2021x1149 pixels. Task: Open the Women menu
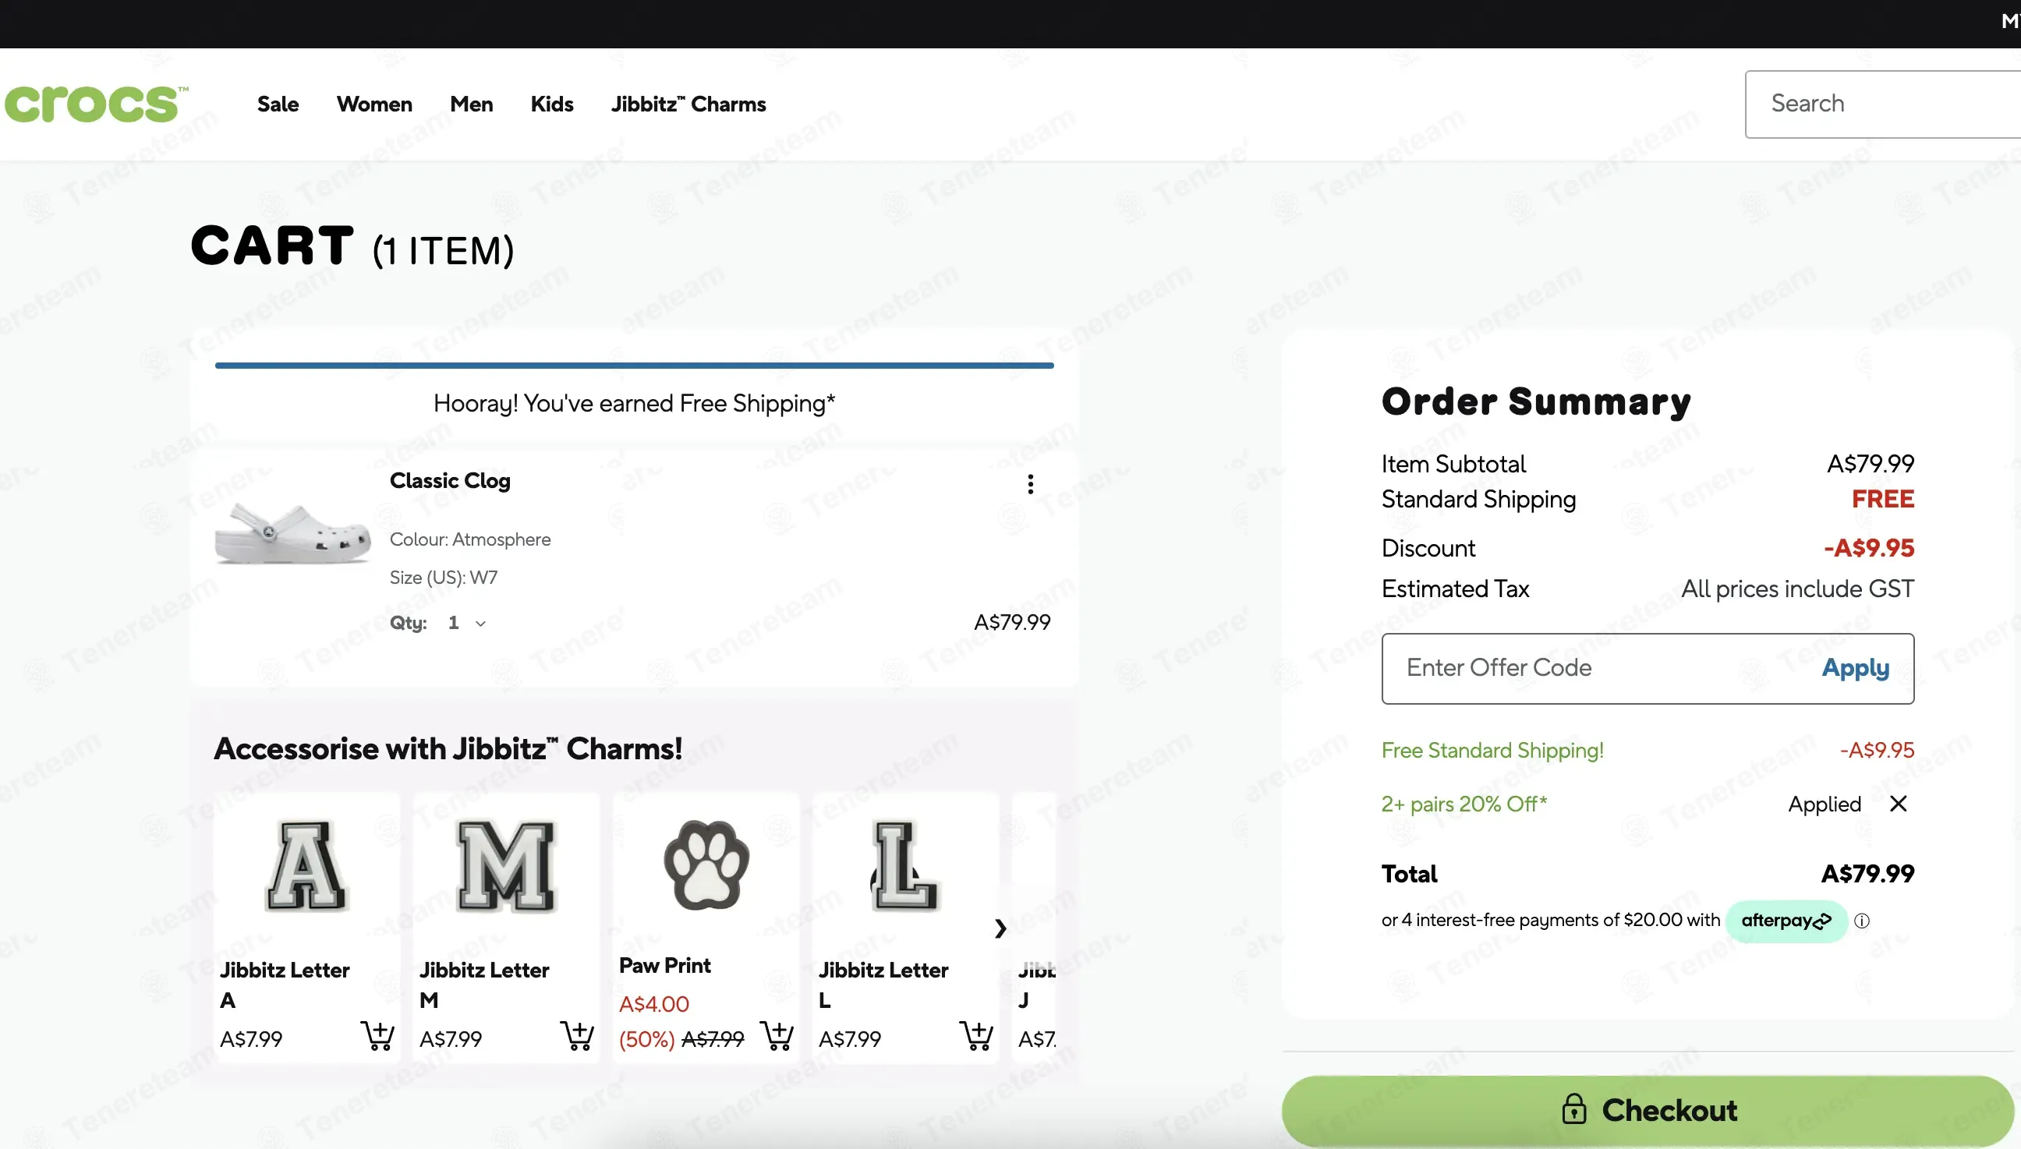374,104
